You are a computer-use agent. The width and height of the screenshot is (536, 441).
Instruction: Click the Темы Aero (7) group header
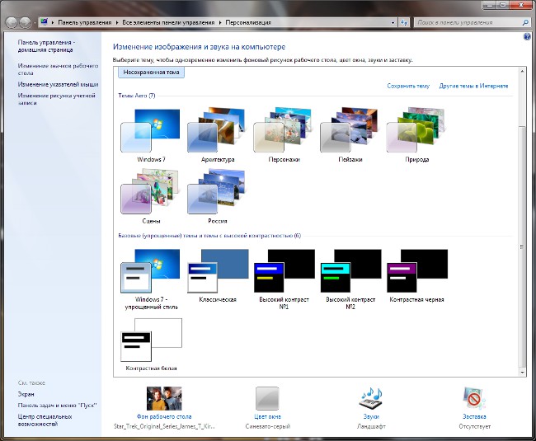point(137,96)
